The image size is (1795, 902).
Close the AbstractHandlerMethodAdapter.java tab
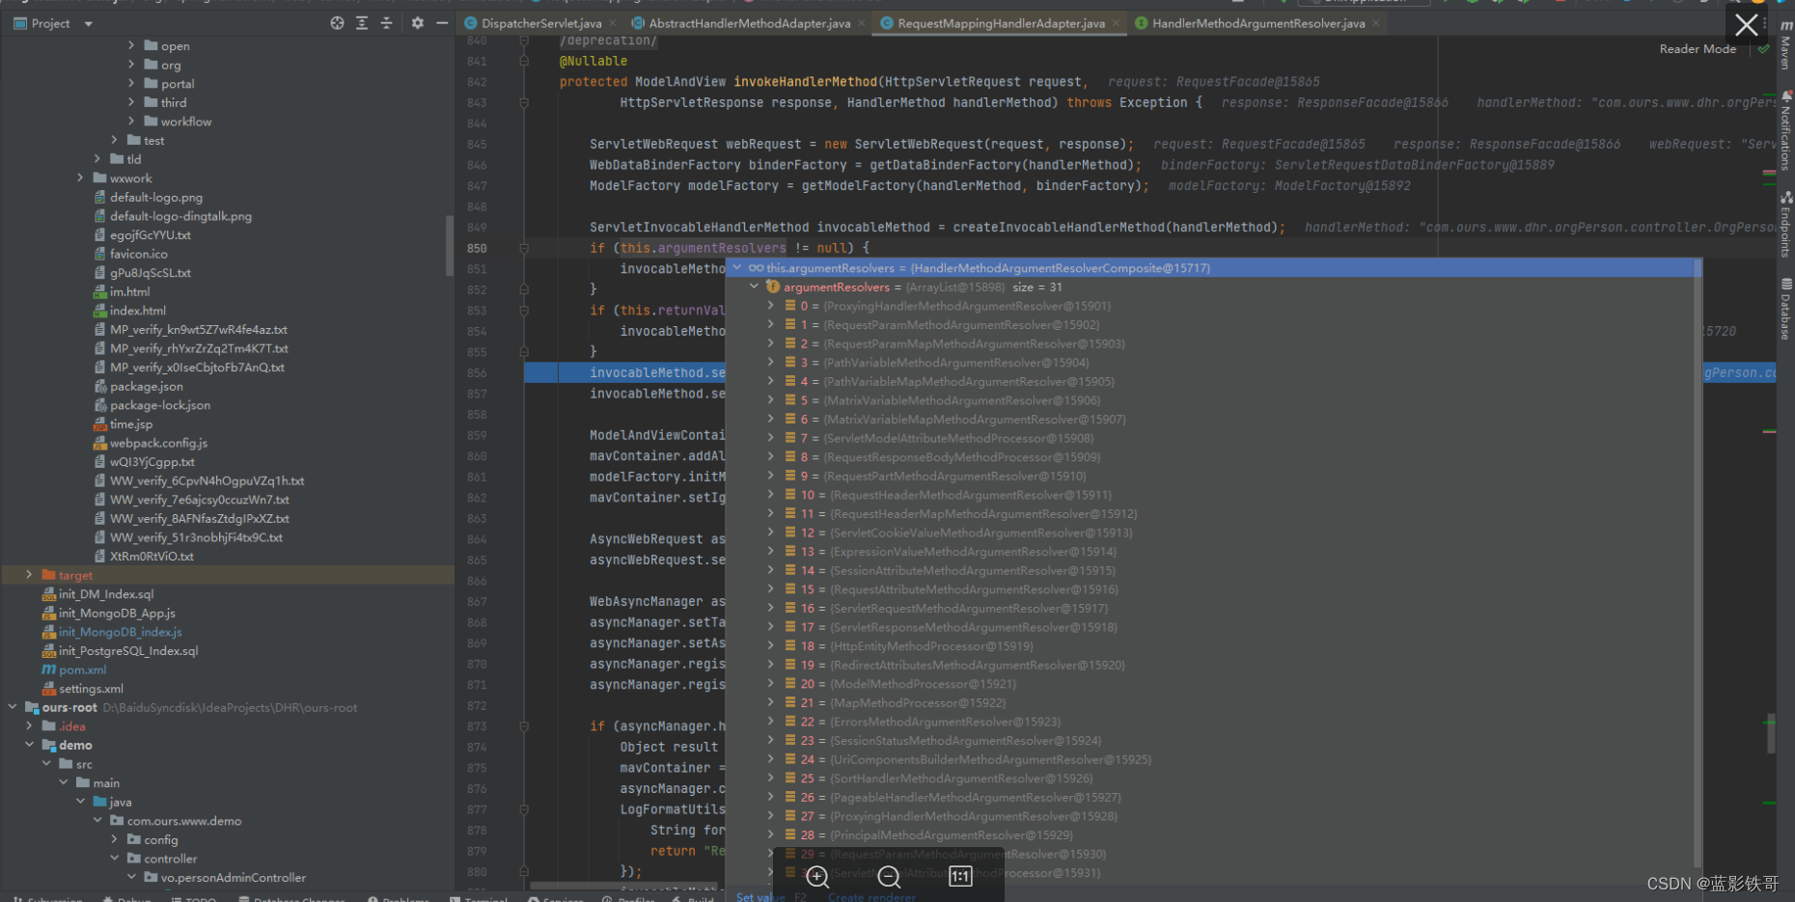(x=862, y=23)
